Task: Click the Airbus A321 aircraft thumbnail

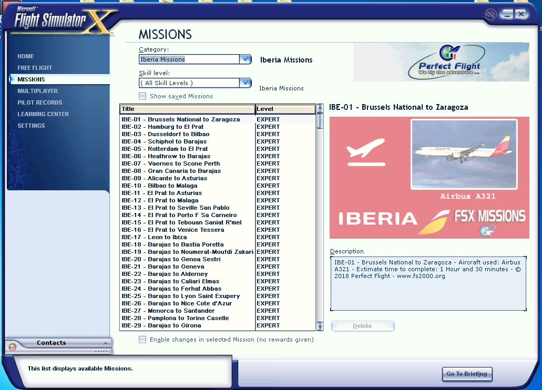Action: point(464,154)
